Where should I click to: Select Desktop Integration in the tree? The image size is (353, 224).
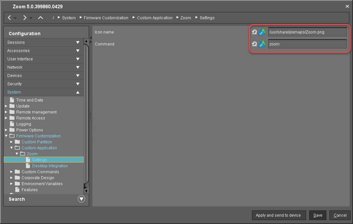coord(50,166)
